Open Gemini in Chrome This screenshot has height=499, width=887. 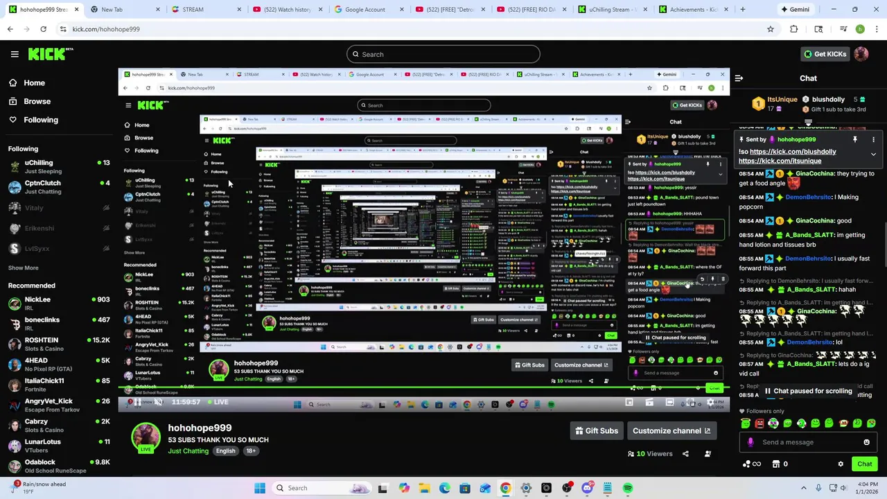tap(794, 10)
